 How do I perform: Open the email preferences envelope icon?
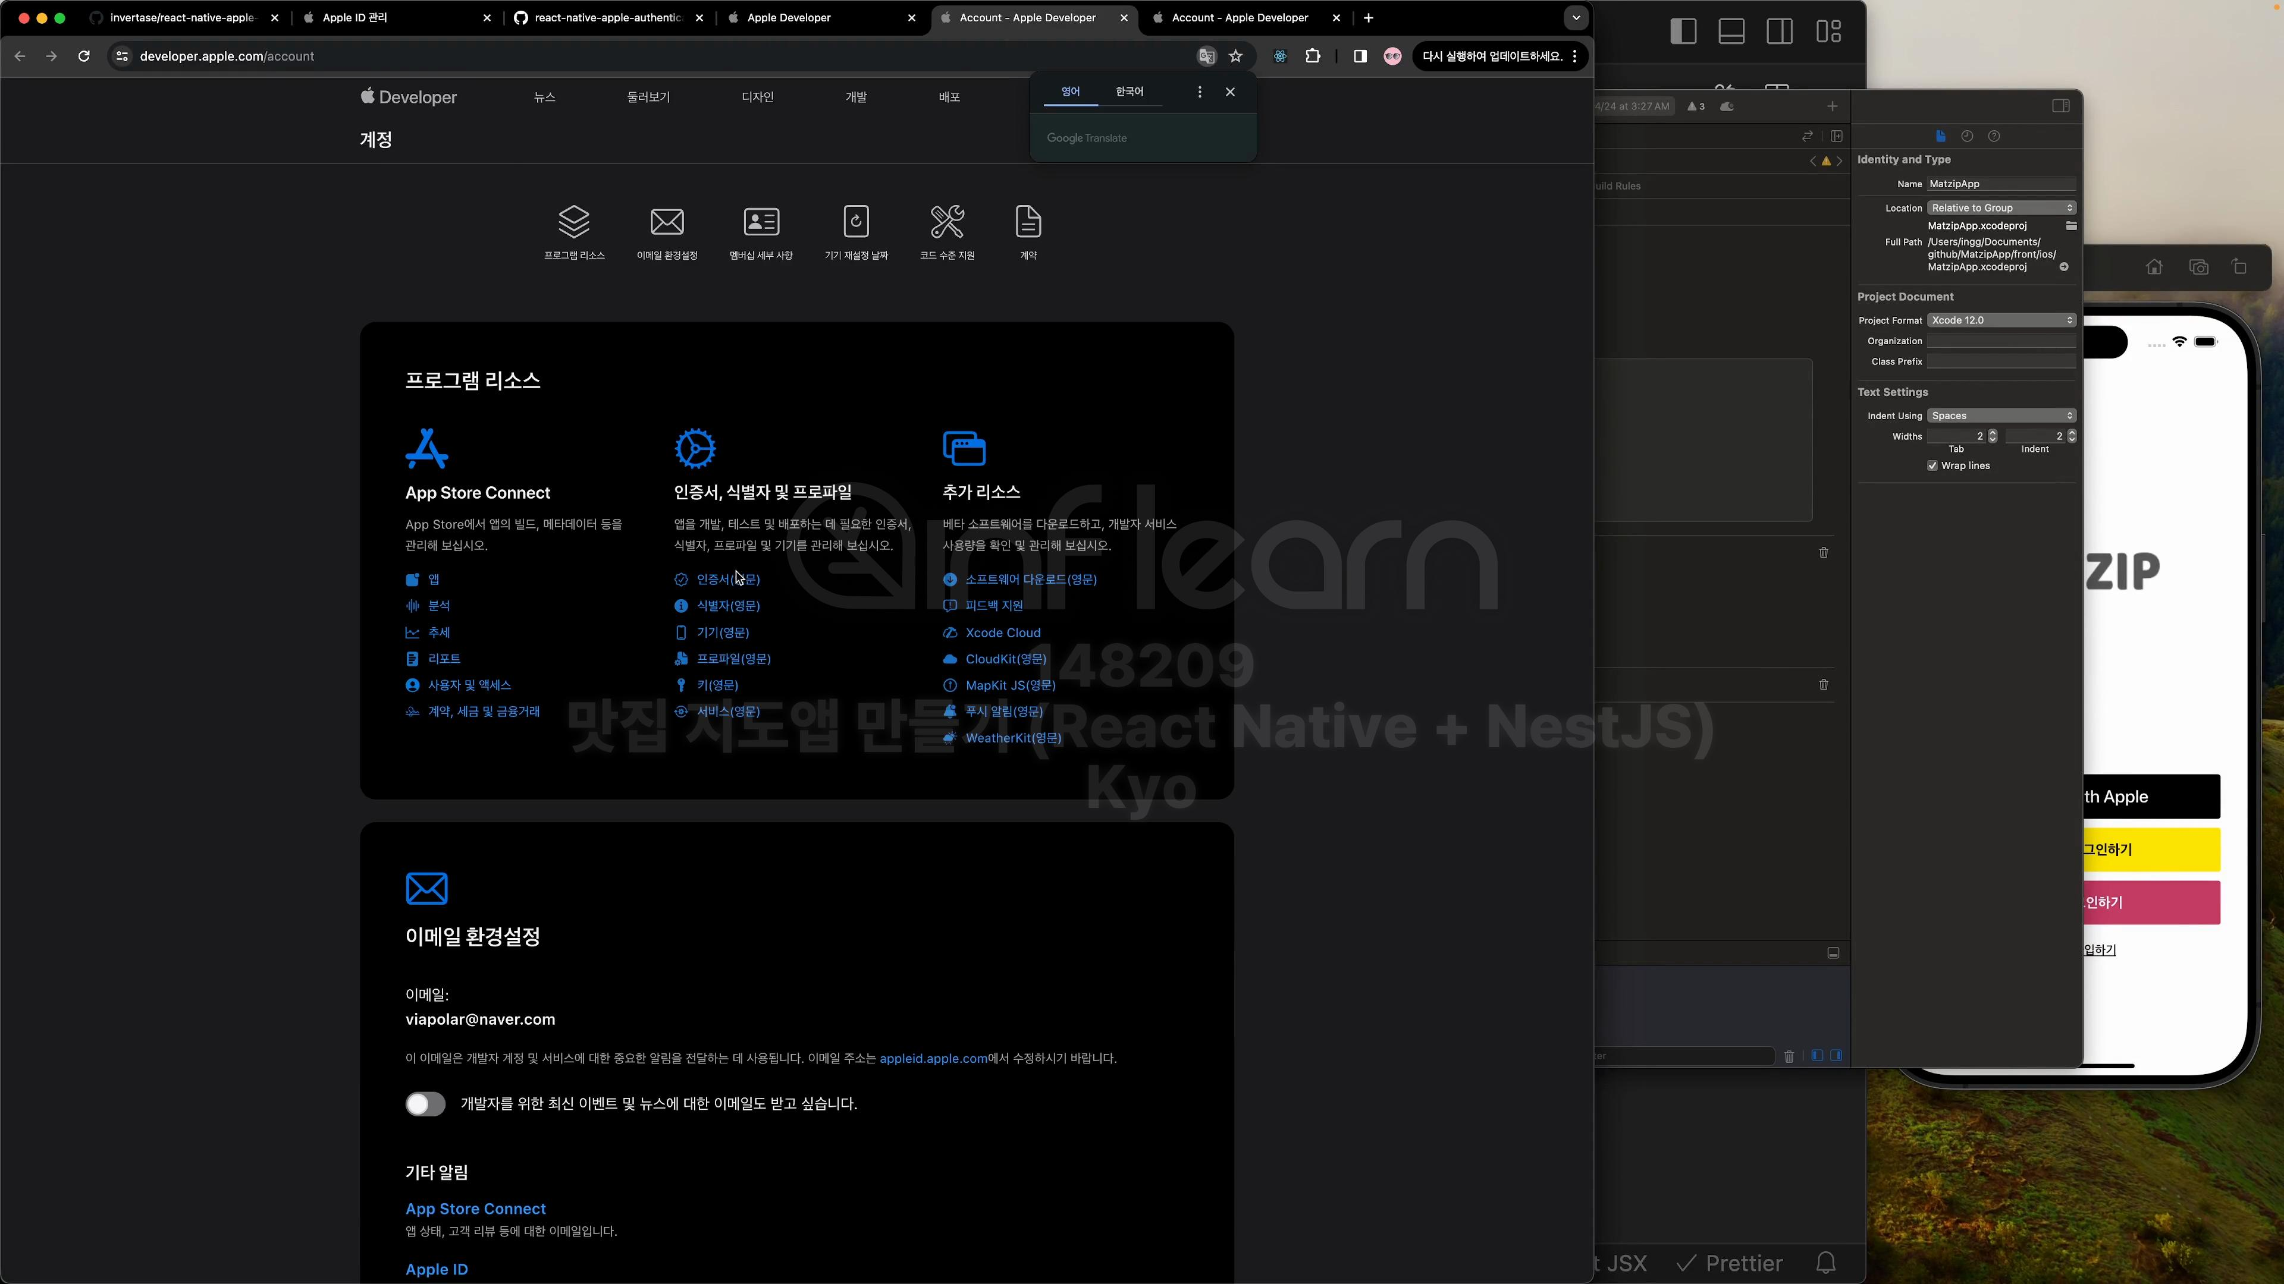point(667,222)
